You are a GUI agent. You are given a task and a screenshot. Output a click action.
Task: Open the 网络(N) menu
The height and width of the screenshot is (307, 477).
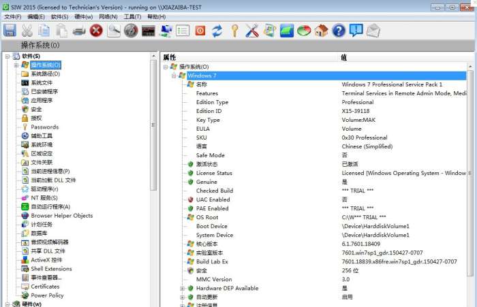[108, 17]
